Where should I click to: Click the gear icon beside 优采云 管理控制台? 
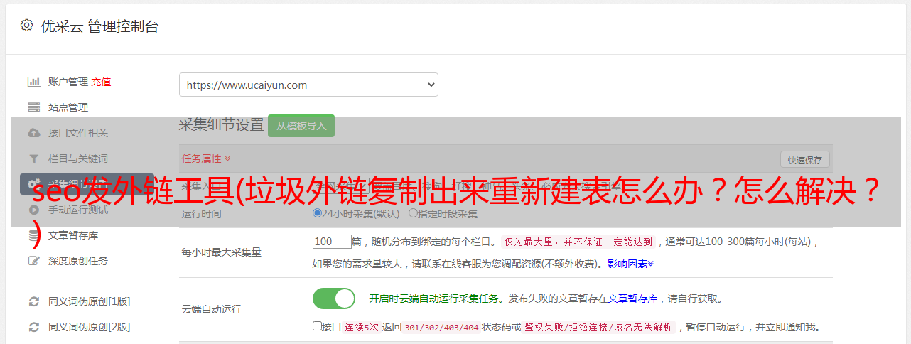(26, 26)
